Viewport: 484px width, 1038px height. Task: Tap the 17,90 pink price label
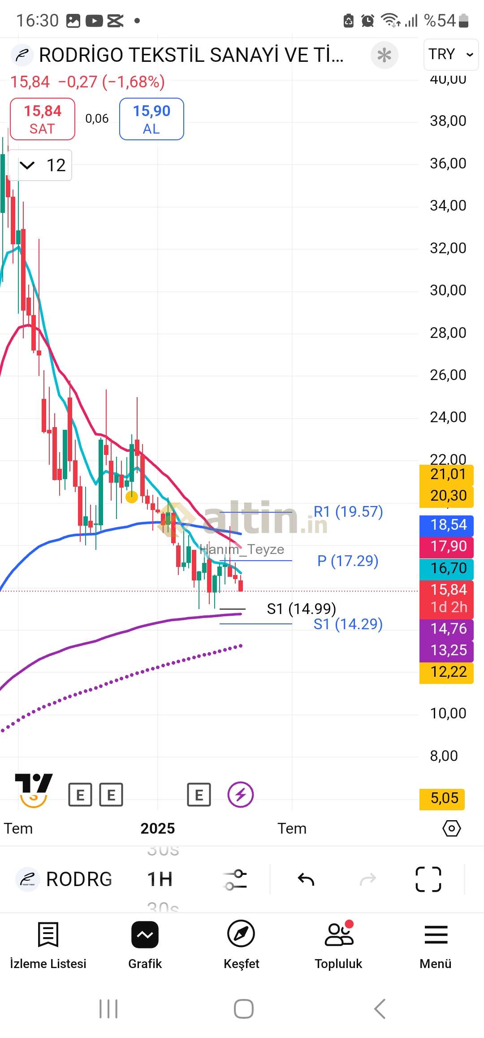click(447, 546)
